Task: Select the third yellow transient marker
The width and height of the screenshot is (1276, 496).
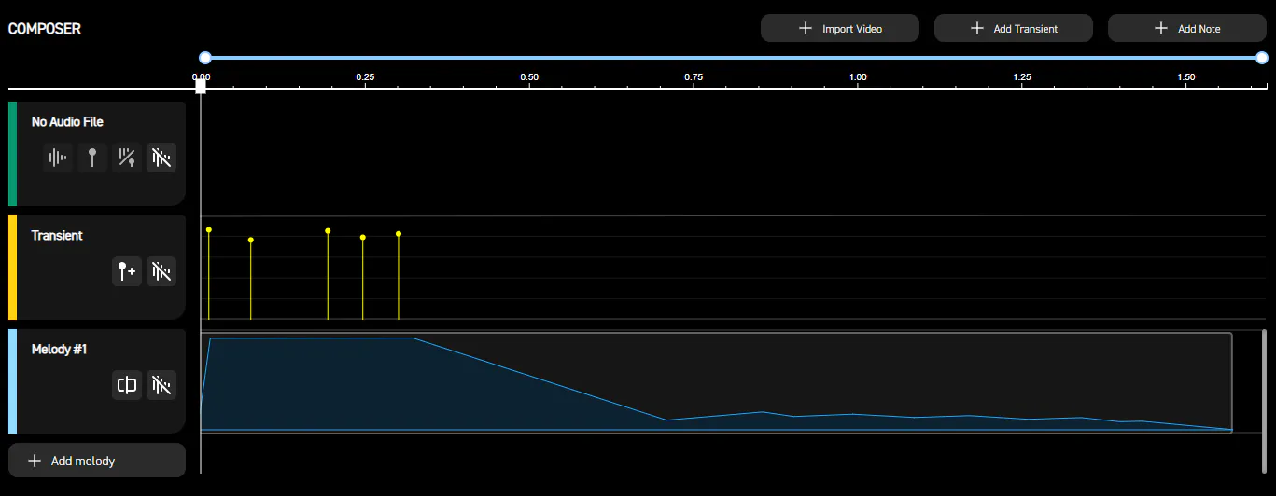Action: tap(328, 230)
